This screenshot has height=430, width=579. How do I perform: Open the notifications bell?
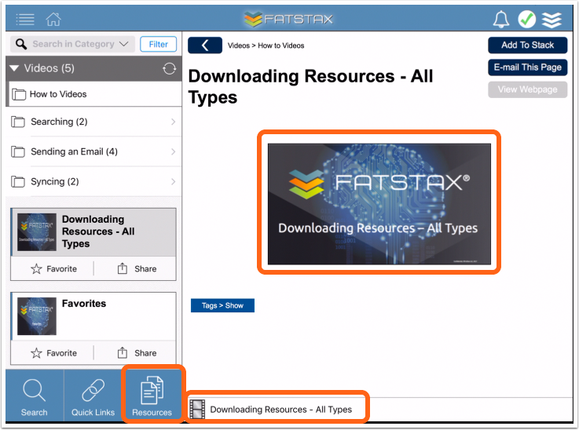501,19
